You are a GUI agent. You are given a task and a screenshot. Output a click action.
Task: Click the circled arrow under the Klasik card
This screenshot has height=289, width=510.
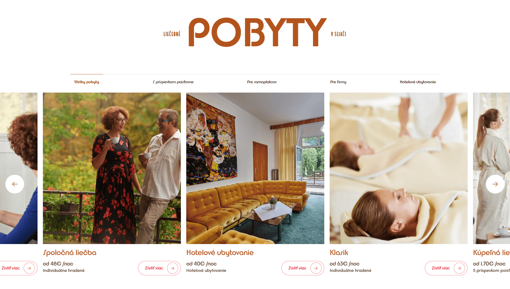(459, 268)
